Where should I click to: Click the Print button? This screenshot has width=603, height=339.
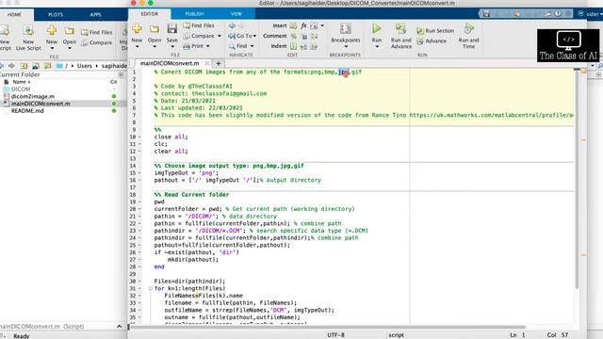tap(194, 46)
